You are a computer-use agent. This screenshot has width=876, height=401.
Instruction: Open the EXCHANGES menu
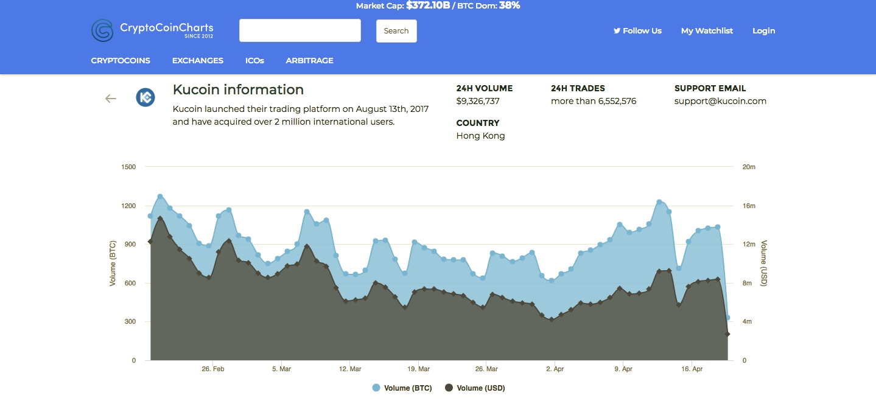(x=198, y=60)
